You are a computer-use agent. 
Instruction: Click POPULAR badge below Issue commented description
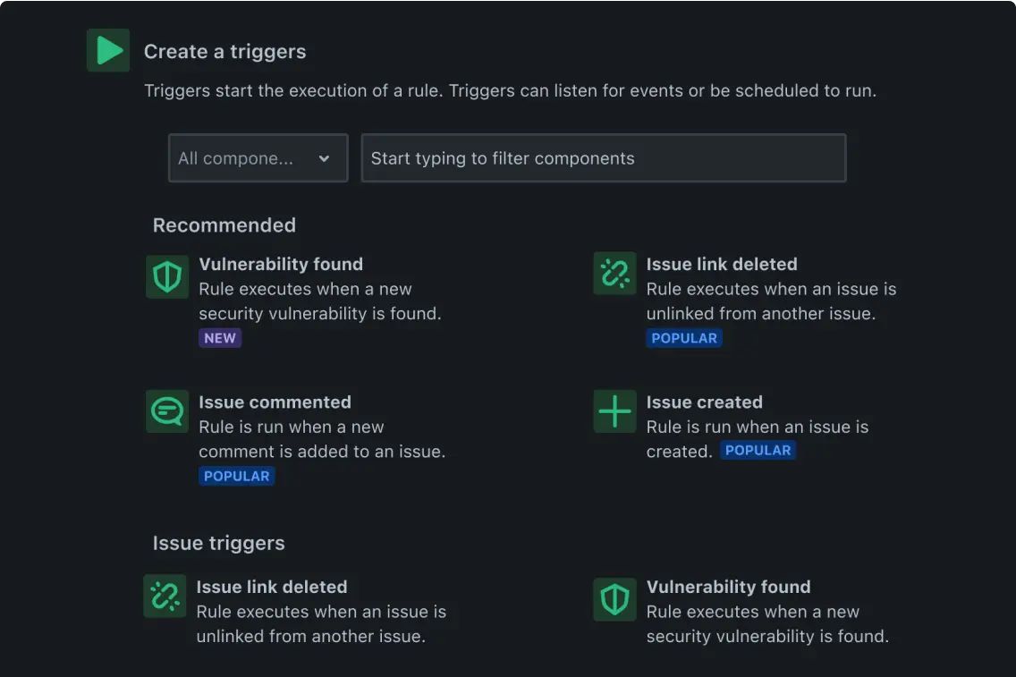[237, 476]
